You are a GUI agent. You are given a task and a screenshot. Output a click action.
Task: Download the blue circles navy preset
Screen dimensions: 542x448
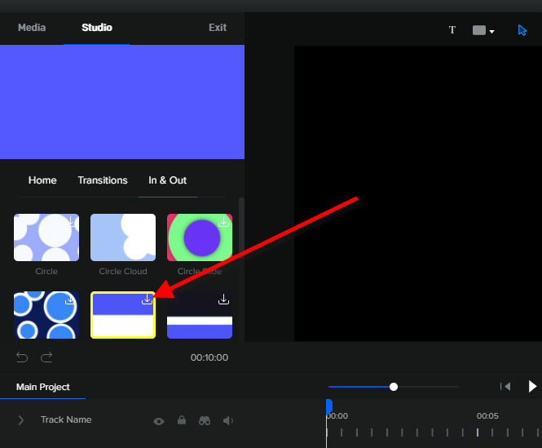click(x=70, y=299)
